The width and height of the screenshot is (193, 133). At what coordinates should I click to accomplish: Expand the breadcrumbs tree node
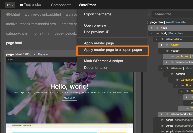pyautogui.click(x=167, y=62)
